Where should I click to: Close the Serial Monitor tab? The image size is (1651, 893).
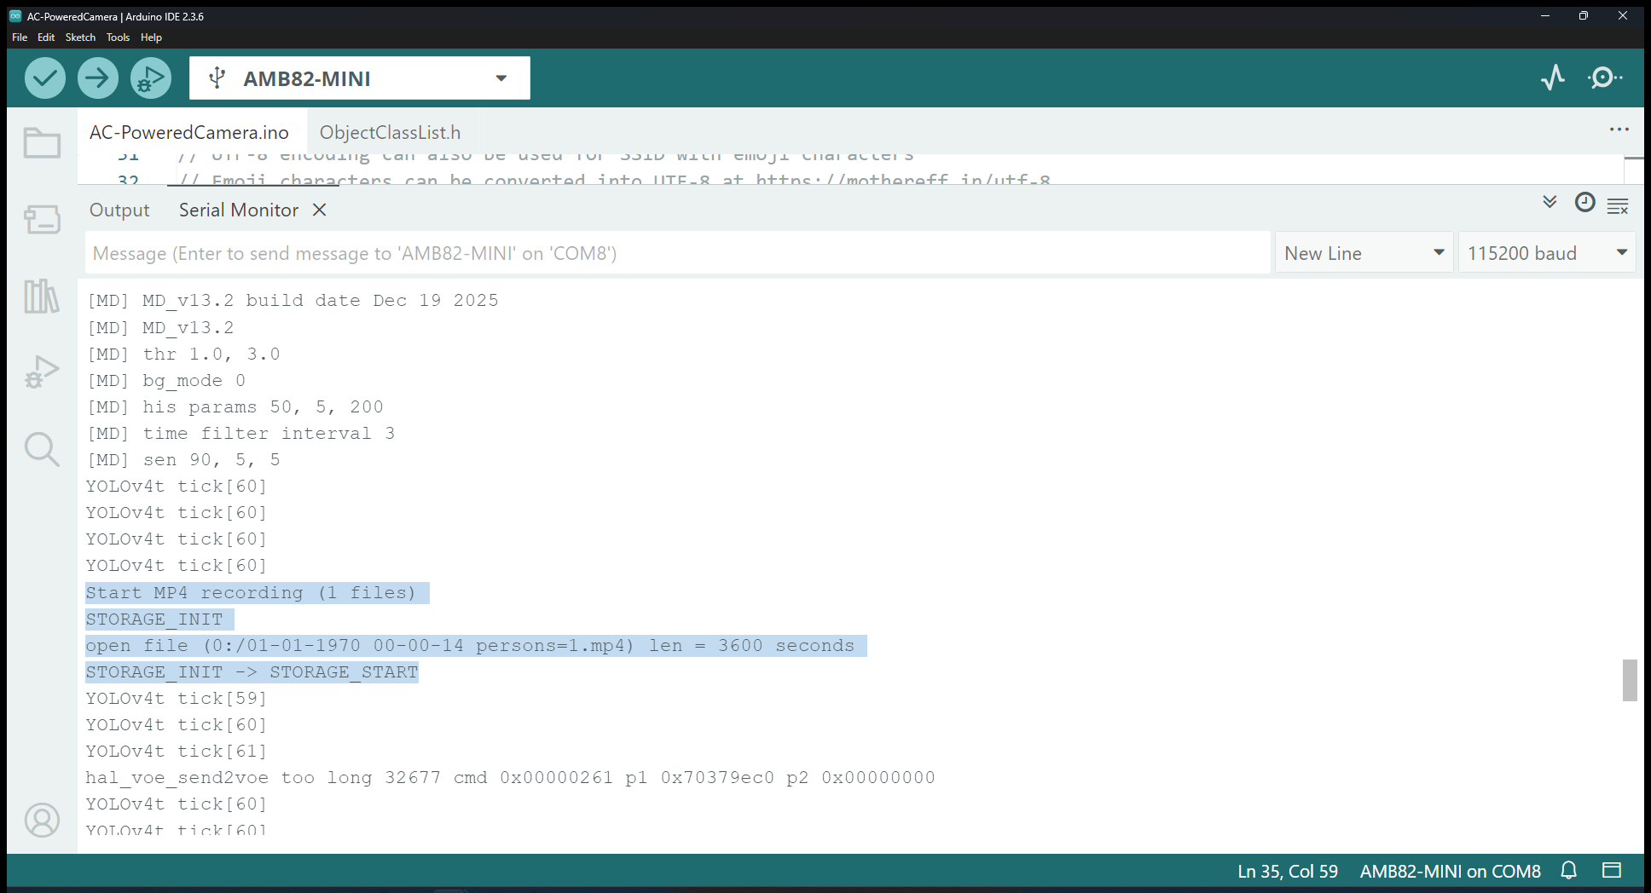pyautogui.click(x=320, y=210)
